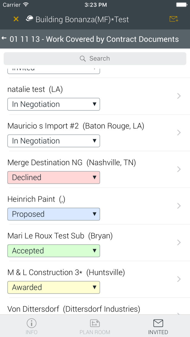Viewport: 190px width, 337px height.
Task: Open natalie test In Negotiation dropdown
Action: tap(54, 104)
